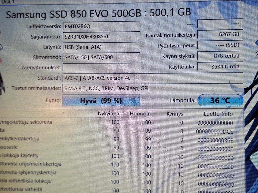This screenshot has height=193, width=258.
Task: Select the "elvottomia virheitä" attribute row
Action: click(116, 190)
